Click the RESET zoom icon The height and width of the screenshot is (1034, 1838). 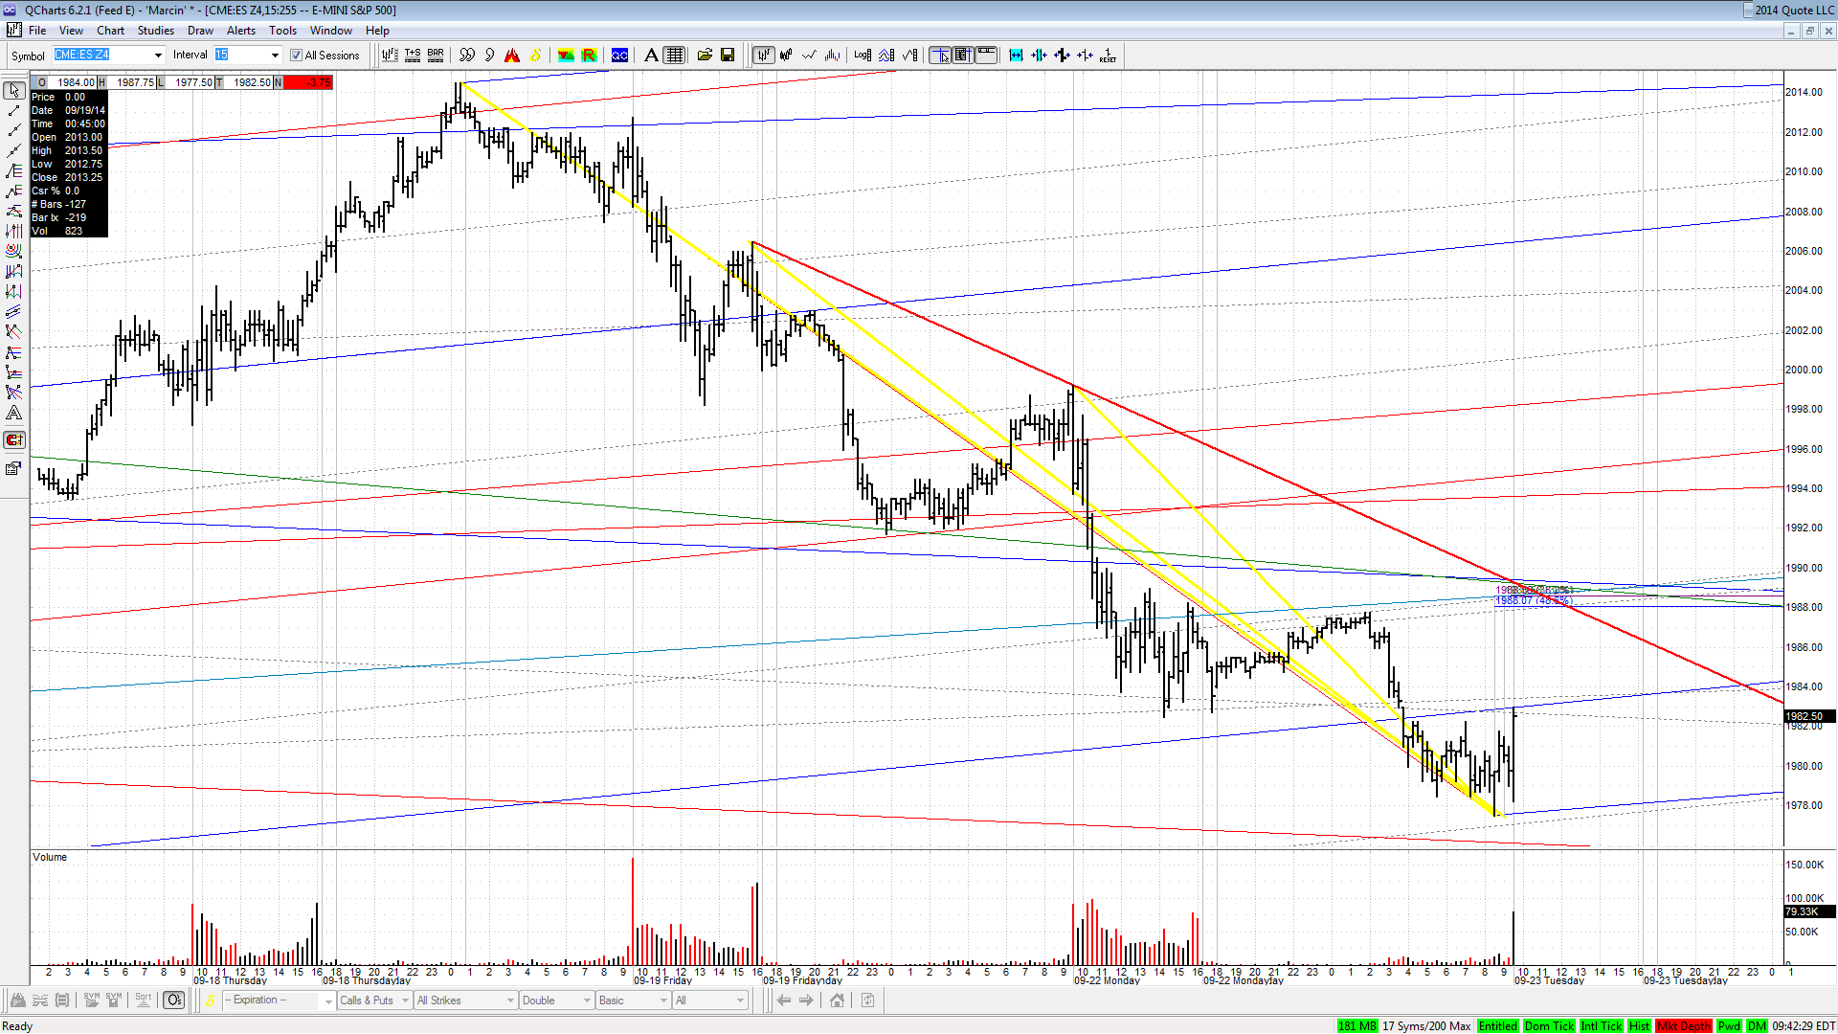[1108, 56]
